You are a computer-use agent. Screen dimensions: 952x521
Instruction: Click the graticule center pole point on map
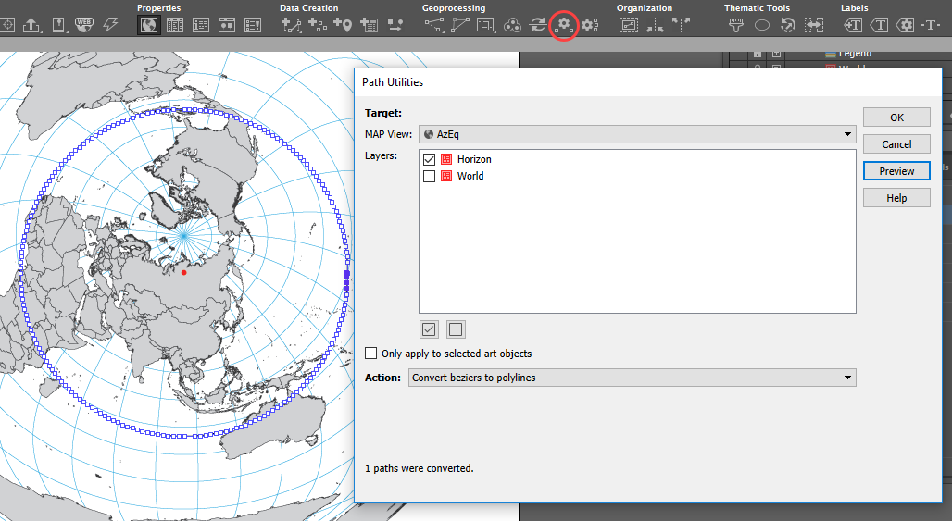(x=183, y=235)
